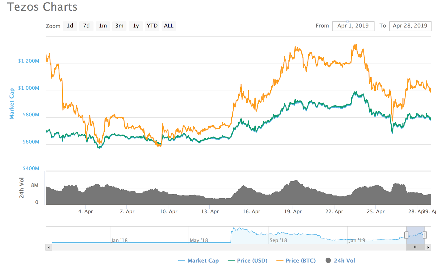The width and height of the screenshot is (436, 267).
Task: Click the scrollbar right arrow
Action: point(428,247)
